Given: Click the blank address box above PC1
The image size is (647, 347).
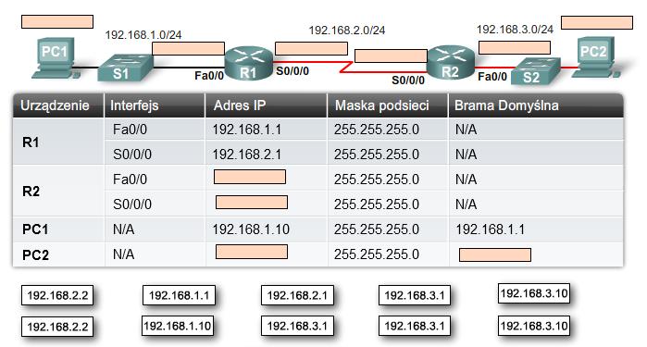Looking at the screenshot, I should pos(57,22).
